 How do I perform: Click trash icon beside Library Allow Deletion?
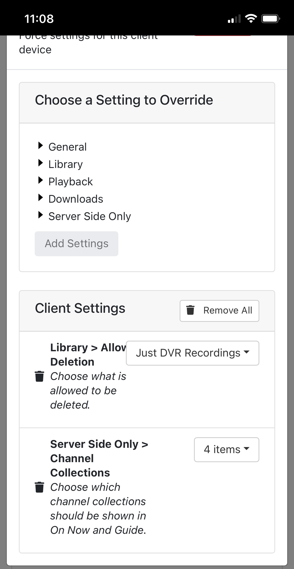pos(39,376)
